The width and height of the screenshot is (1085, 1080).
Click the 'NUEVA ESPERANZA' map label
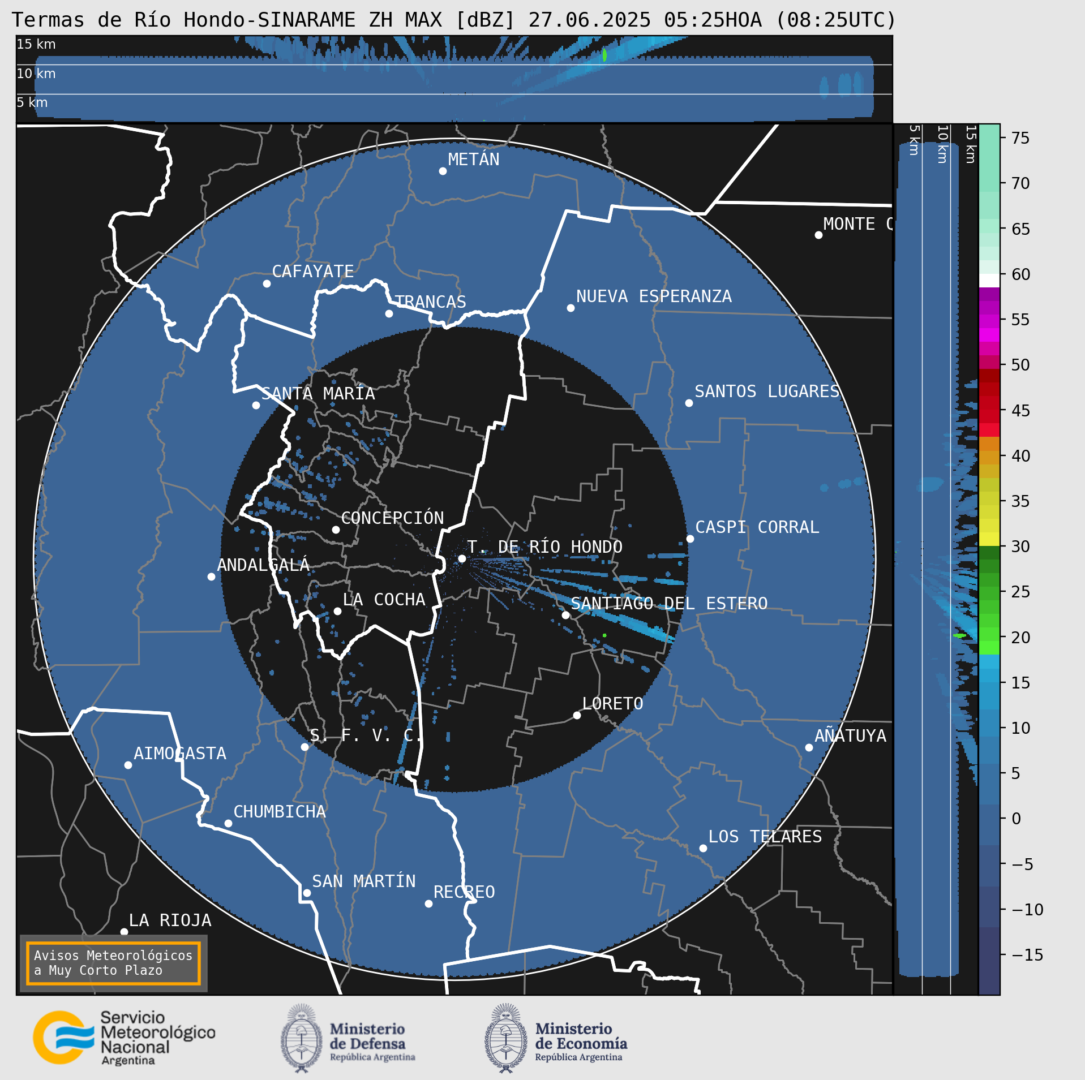tap(654, 296)
